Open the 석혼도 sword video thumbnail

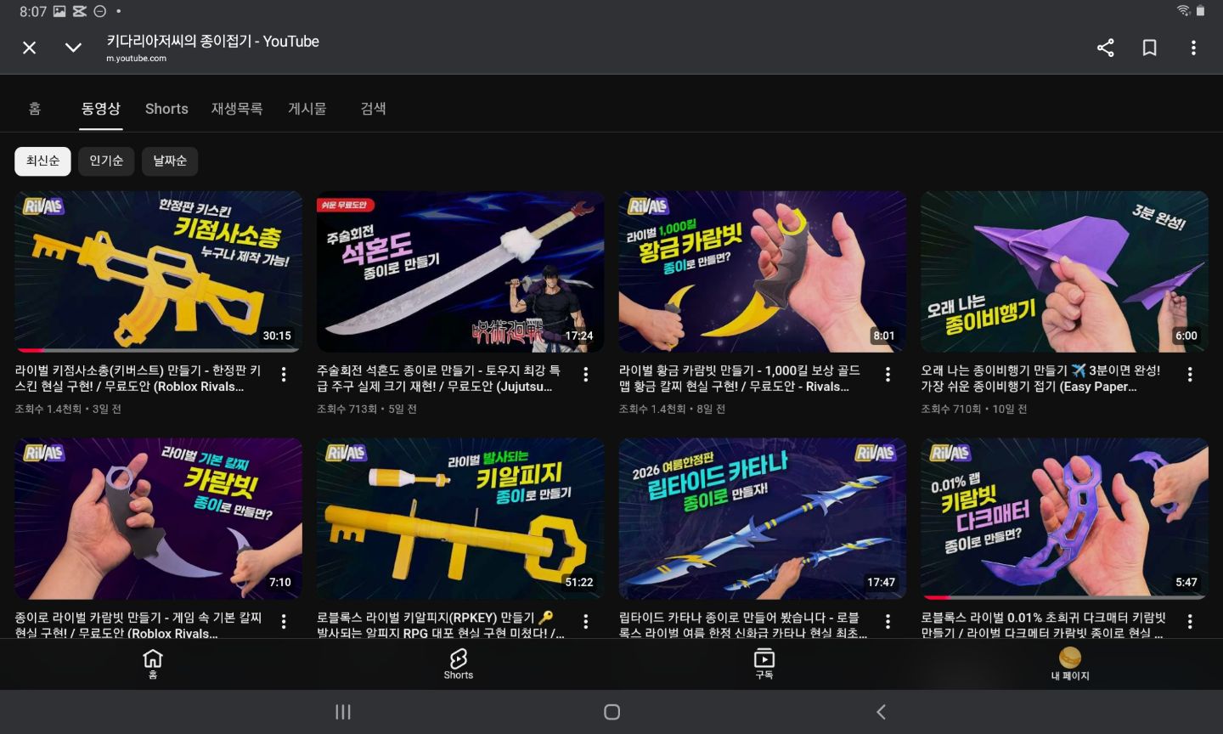pos(460,271)
